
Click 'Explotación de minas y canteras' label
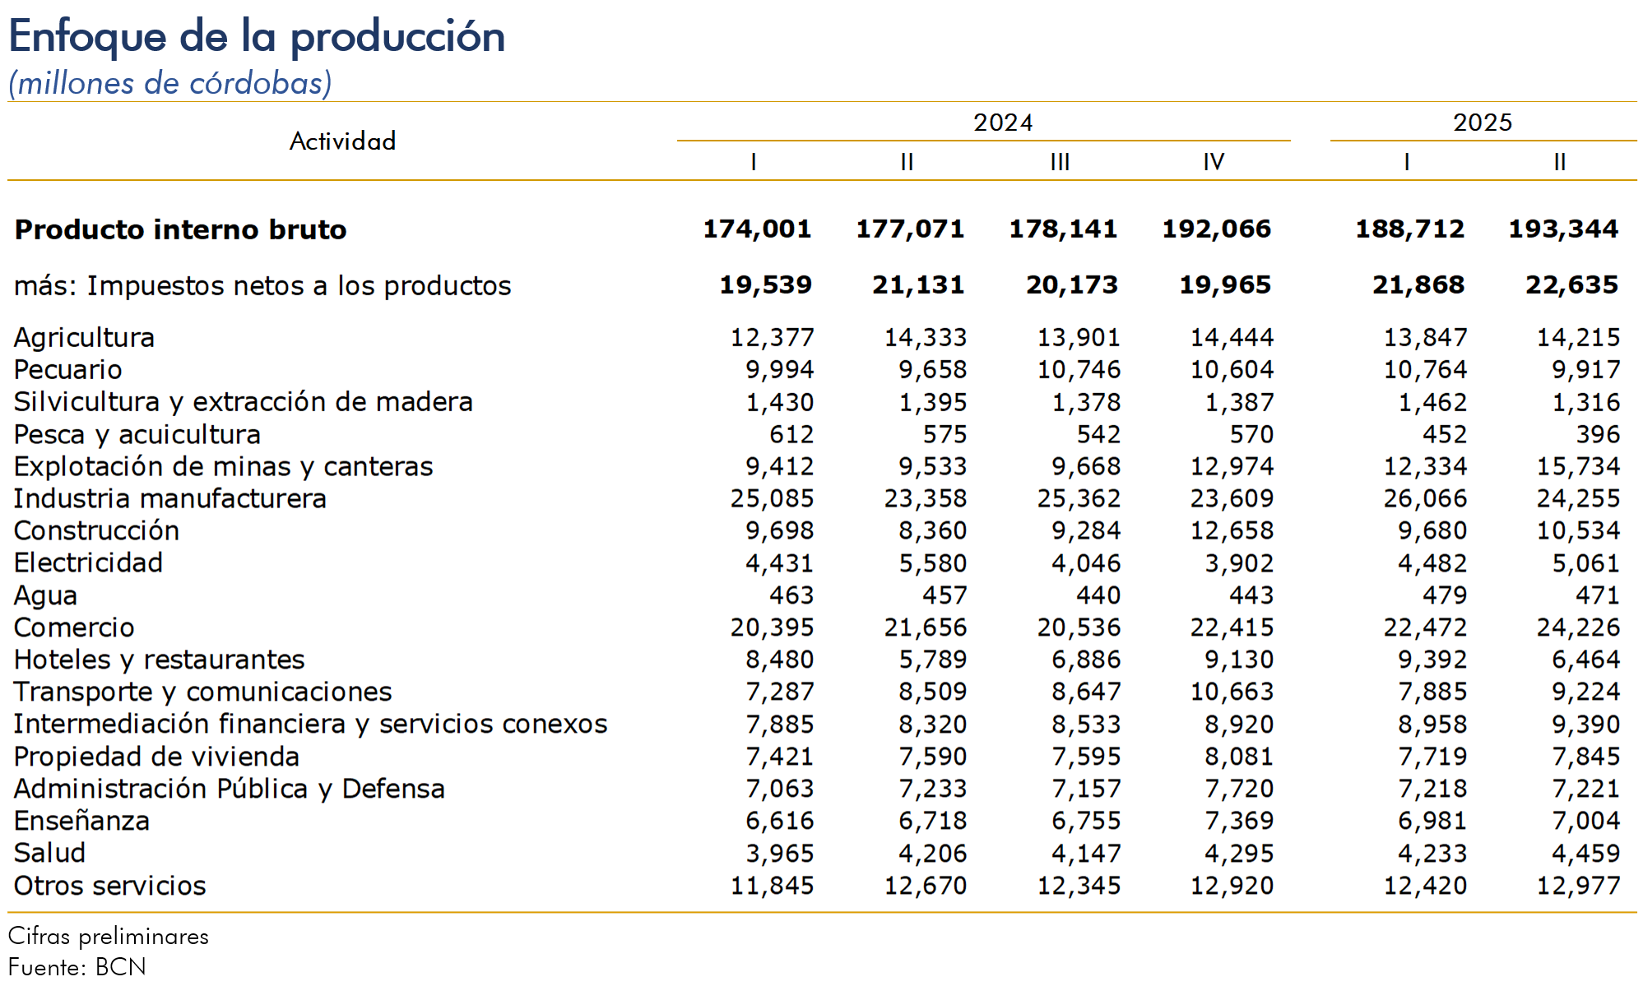point(223,466)
